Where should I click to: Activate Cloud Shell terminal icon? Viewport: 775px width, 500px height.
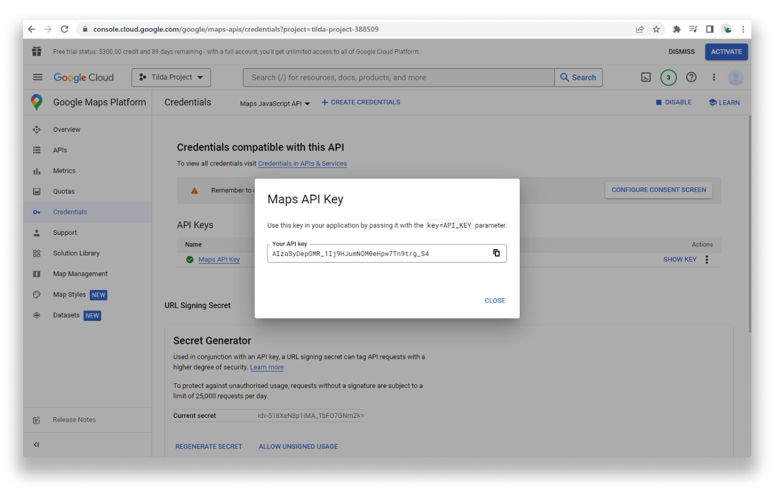pos(646,77)
